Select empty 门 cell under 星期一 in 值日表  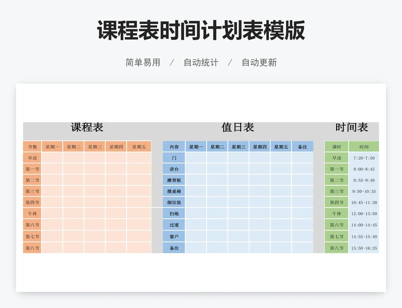[x=196, y=158]
